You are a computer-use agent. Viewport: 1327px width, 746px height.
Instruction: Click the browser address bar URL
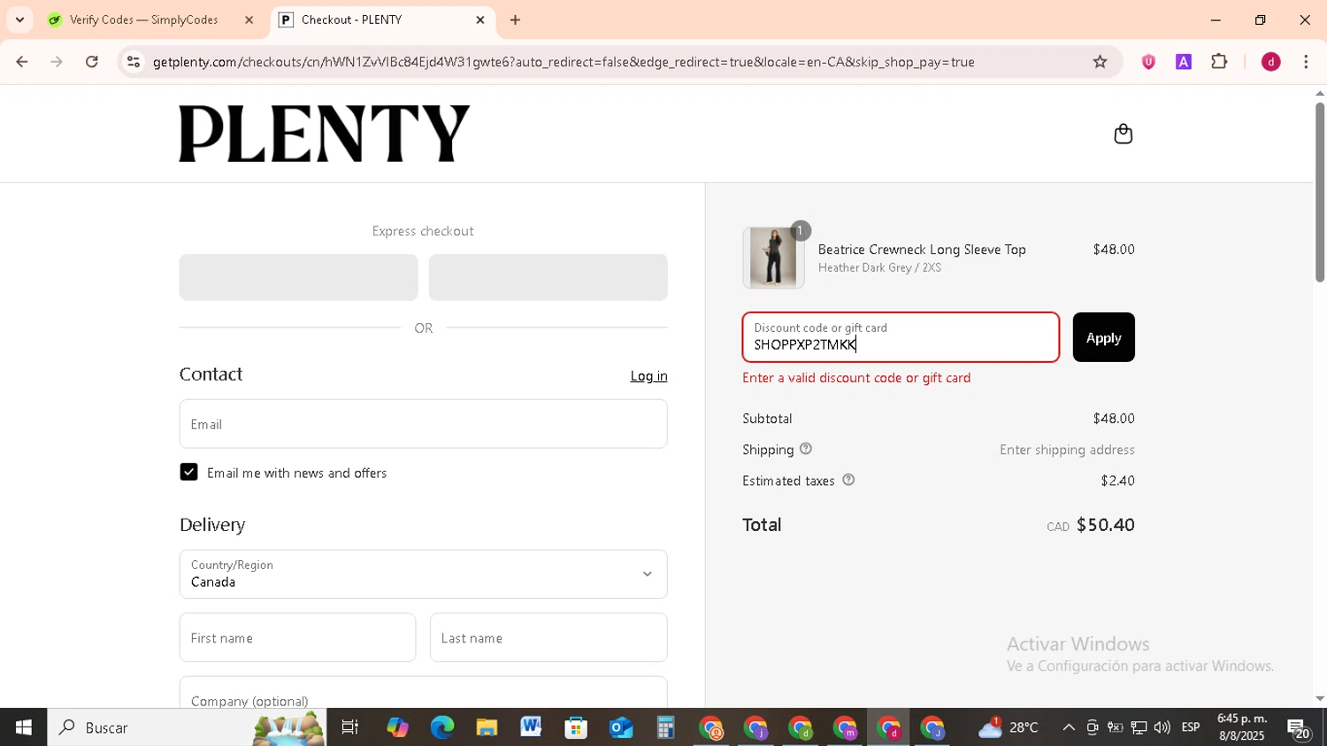(564, 62)
